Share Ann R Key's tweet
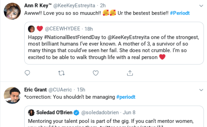 pyautogui.click(x=130, y=73)
